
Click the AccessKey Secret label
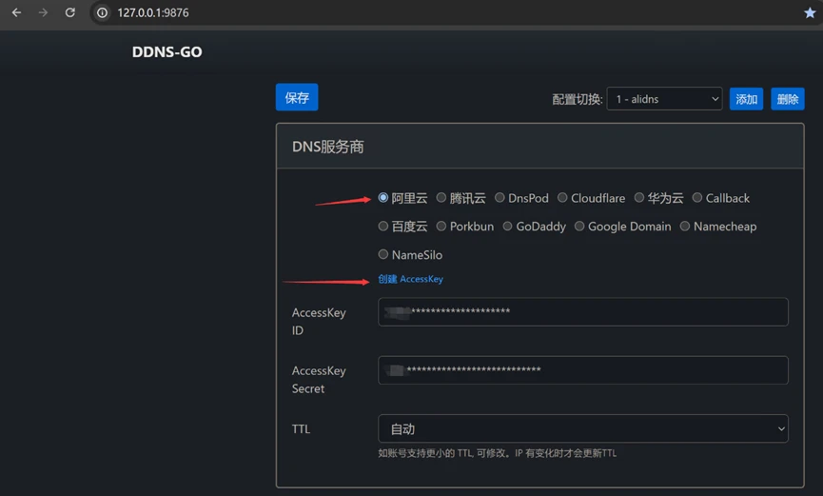tap(319, 379)
